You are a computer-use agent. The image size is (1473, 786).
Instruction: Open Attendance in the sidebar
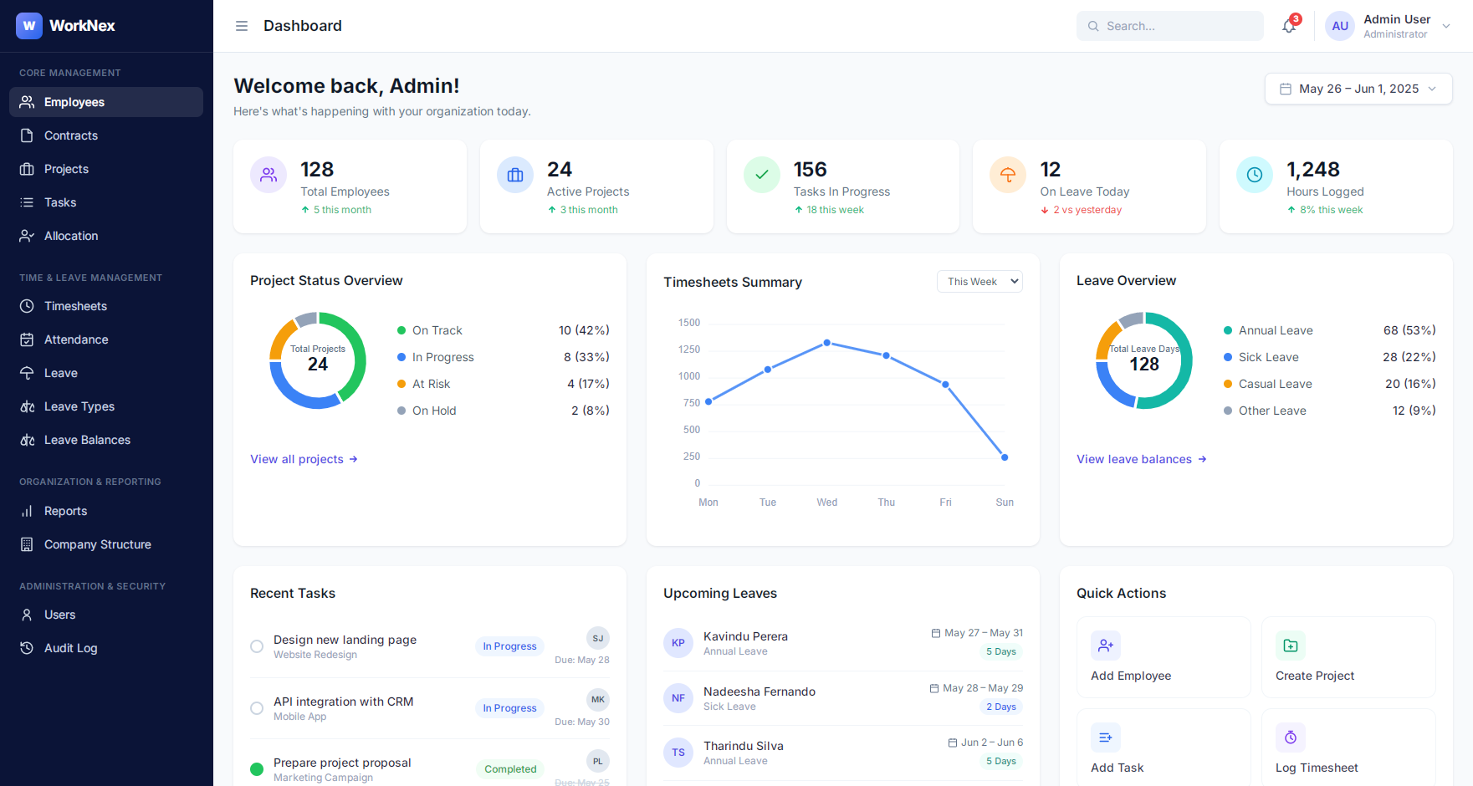106,339
